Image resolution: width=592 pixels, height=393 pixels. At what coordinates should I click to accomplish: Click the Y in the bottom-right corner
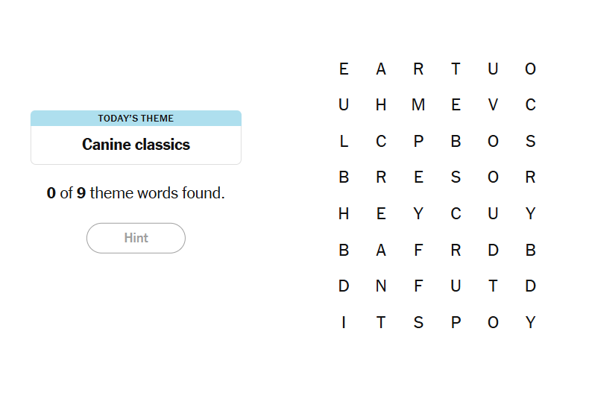pos(530,323)
